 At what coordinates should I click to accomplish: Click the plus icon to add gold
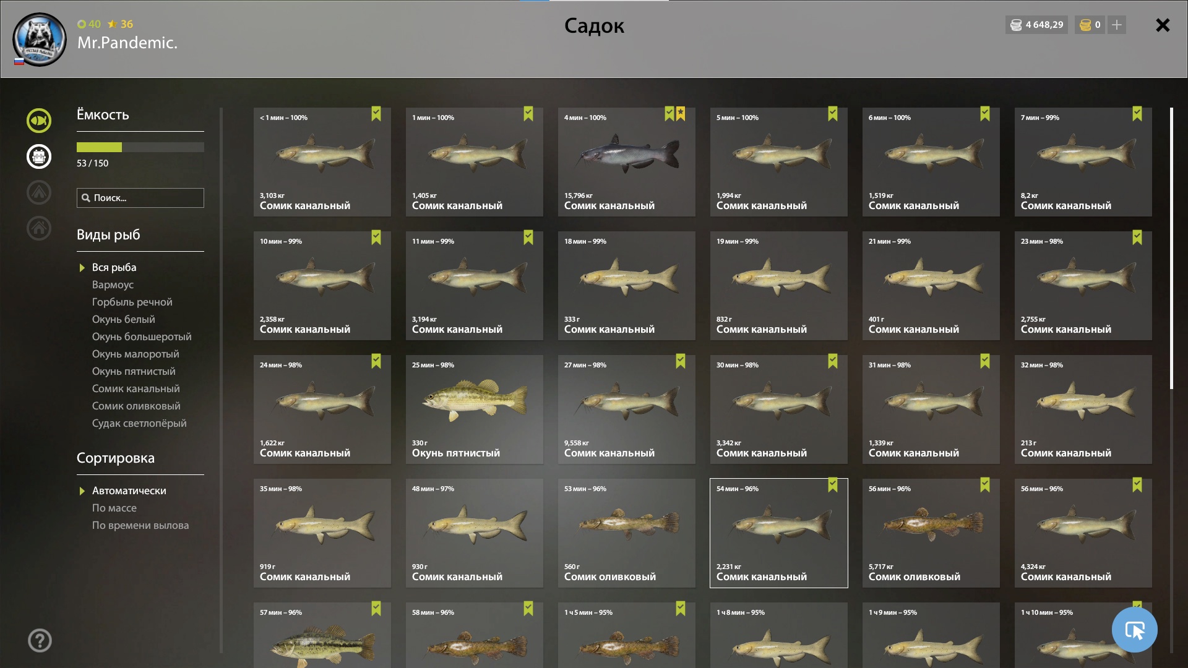coord(1117,25)
